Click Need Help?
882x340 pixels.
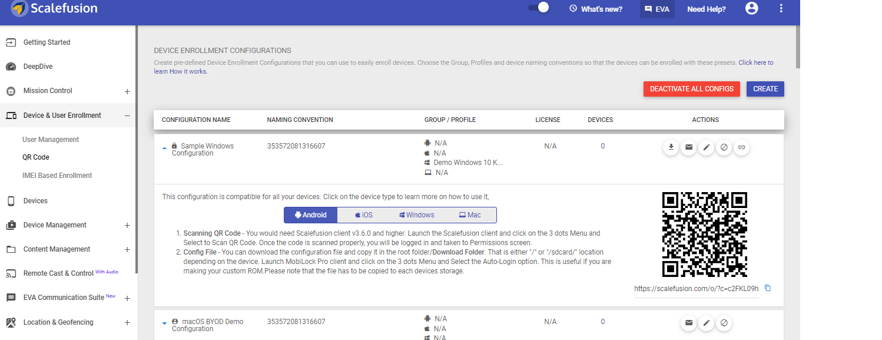point(707,9)
